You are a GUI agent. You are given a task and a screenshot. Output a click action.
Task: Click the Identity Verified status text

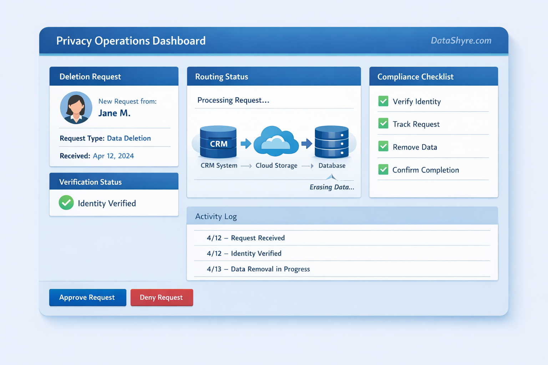tap(107, 203)
